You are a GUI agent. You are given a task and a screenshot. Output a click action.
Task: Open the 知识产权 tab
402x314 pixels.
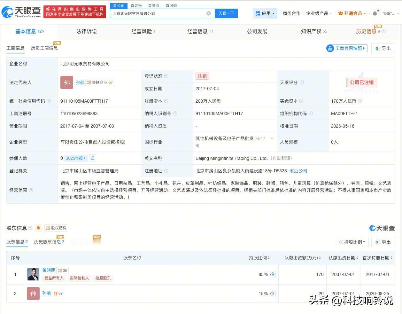(x=314, y=31)
